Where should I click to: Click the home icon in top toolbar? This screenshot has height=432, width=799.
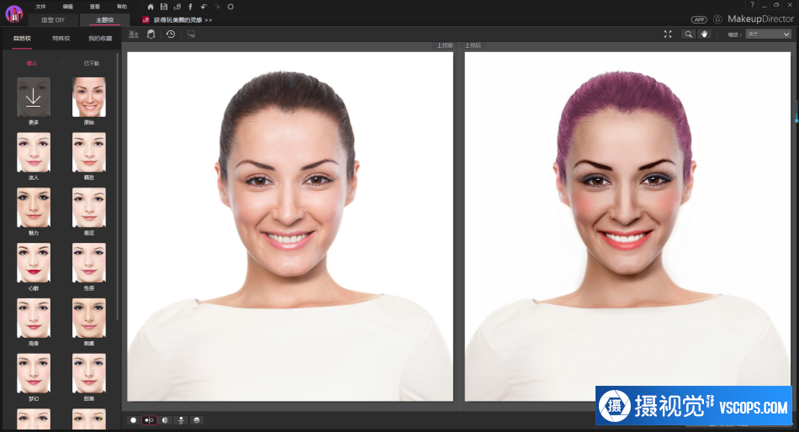[151, 7]
